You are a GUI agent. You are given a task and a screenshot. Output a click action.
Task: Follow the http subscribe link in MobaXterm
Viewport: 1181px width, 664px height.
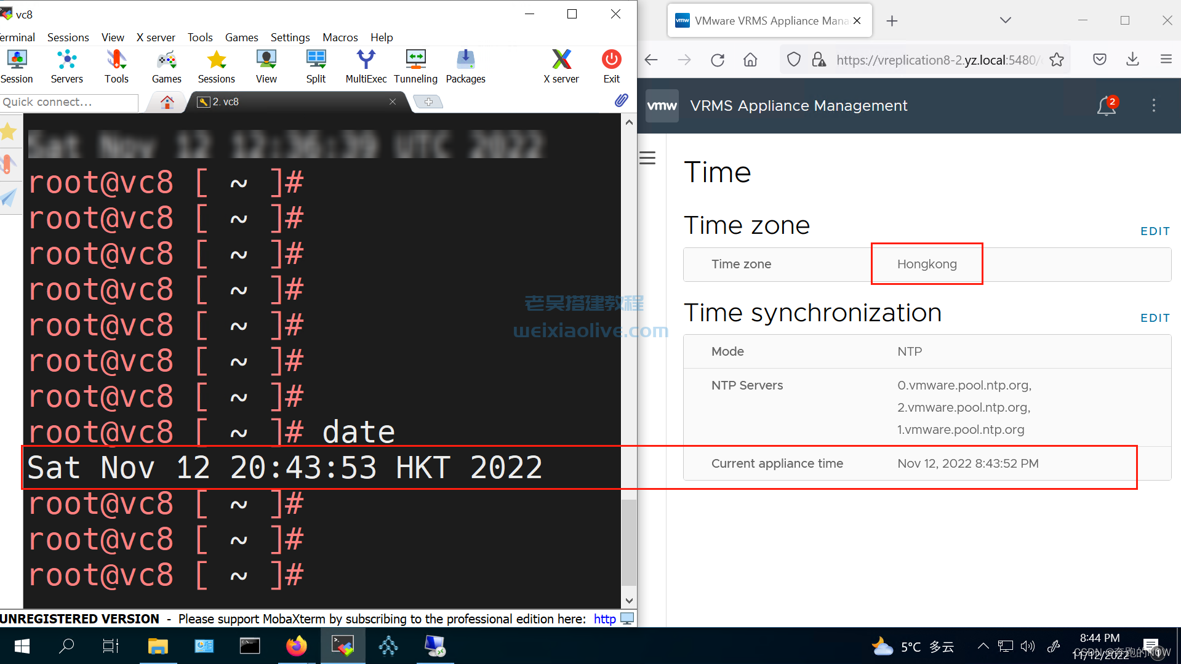604,619
